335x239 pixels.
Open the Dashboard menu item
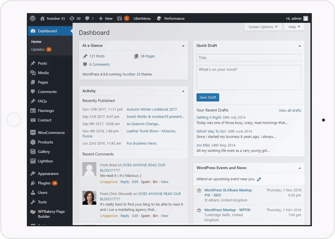[x=50, y=31]
